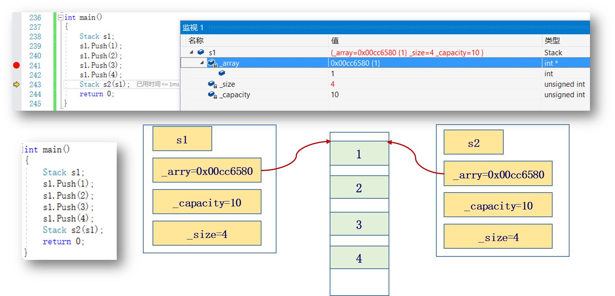
Task: Click the Stack type cell for s1
Action: (x=553, y=52)
